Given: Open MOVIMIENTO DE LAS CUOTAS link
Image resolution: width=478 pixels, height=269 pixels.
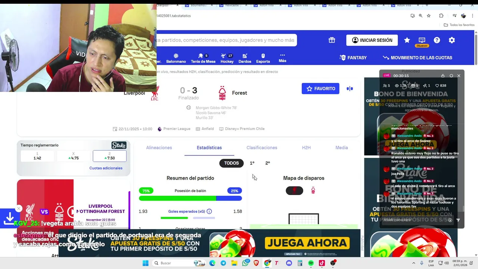Looking at the screenshot, I should (x=418, y=58).
